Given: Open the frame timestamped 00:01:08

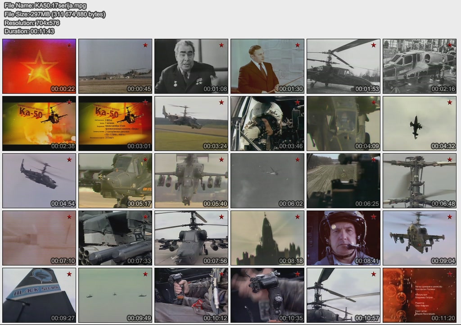Looking at the screenshot, I should 191,66.
